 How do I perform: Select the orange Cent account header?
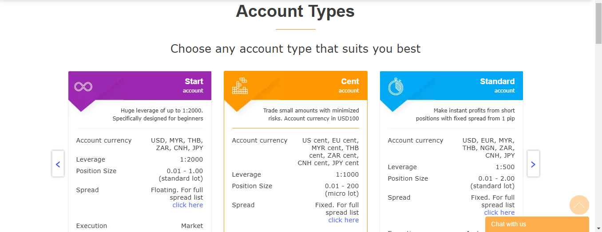pos(296,85)
